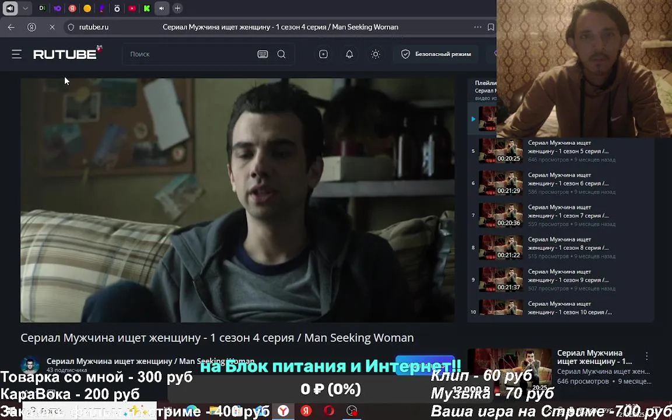Open site protection shield icon in address bar
Image resolution: width=672 pixels, height=420 pixels.
pyautogui.click(x=71, y=27)
